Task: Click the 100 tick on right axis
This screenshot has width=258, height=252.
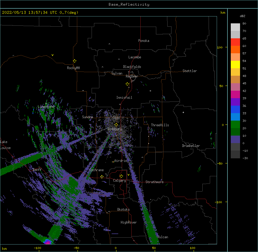Action: click(220, 47)
